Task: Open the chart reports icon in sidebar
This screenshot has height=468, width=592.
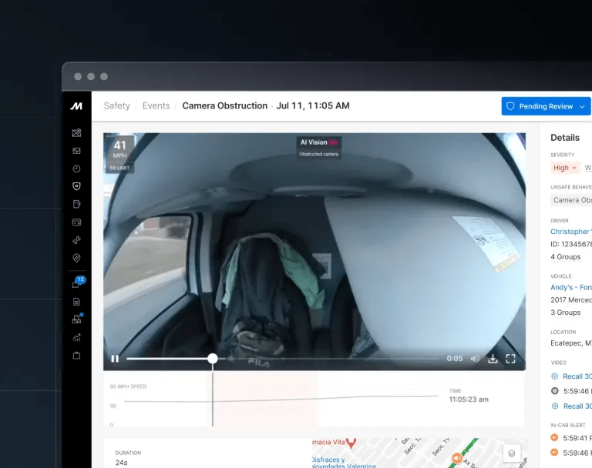Action: 76,337
